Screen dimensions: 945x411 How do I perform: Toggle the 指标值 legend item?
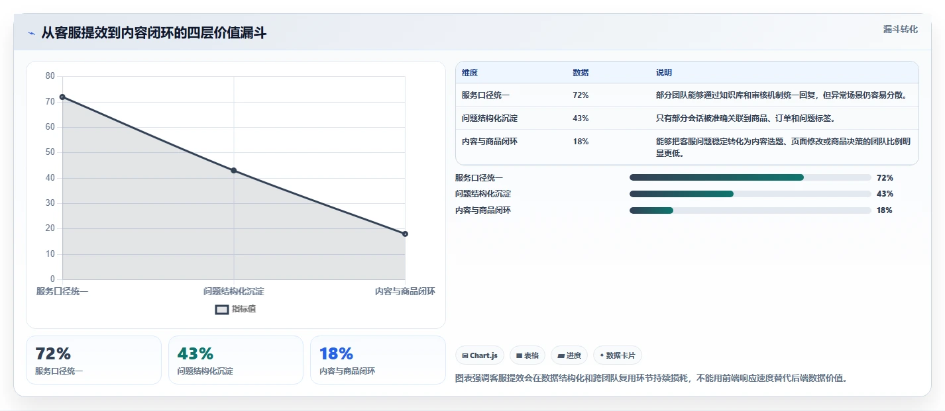click(x=235, y=309)
